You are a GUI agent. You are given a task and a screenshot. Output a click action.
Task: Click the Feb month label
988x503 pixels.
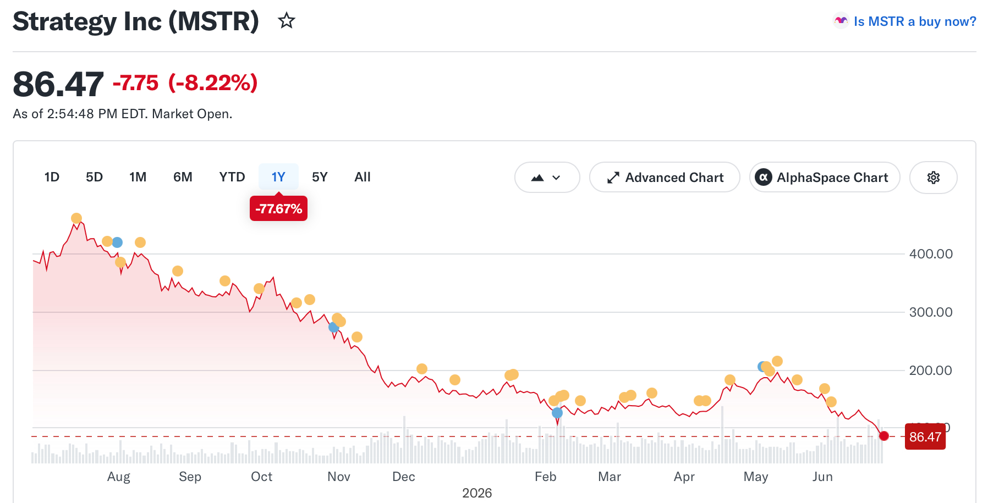(x=546, y=477)
